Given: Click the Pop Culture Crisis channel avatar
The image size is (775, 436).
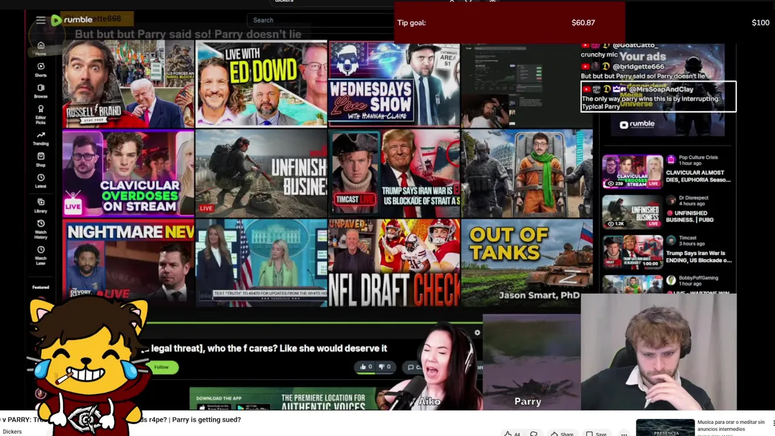Looking at the screenshot, I should click(x=671, y=159).
